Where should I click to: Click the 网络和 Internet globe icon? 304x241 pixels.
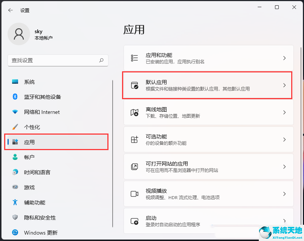click(15, 112)
